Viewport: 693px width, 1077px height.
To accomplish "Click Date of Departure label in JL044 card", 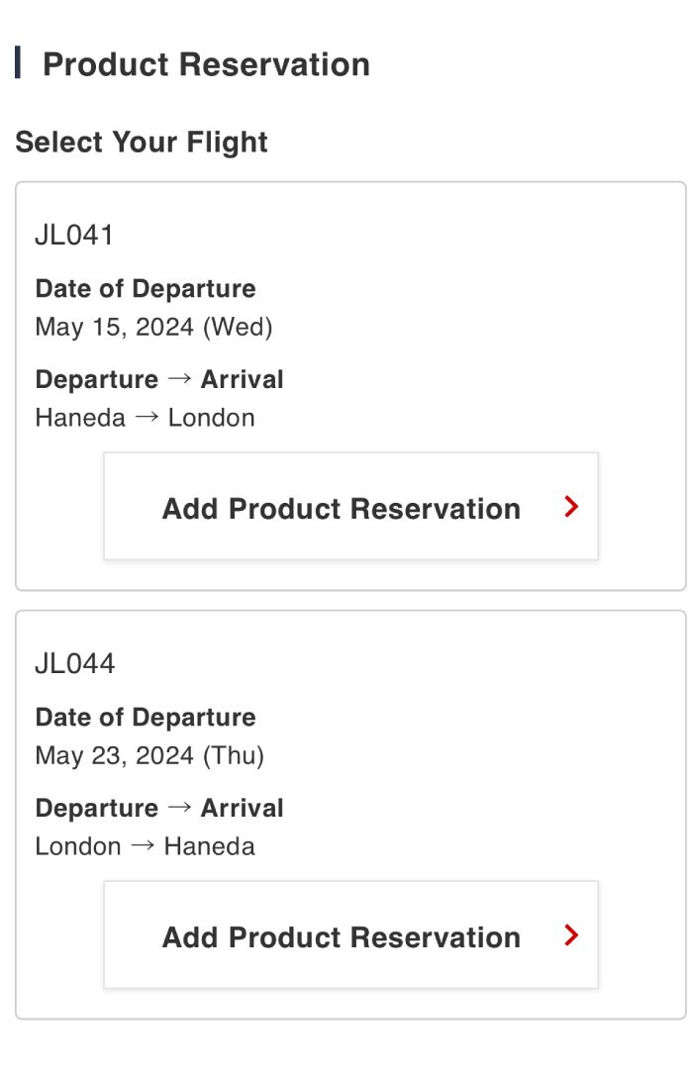I will coord(146,718).
